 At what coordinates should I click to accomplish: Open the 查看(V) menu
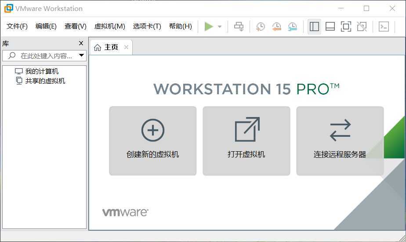coord(75,26)
